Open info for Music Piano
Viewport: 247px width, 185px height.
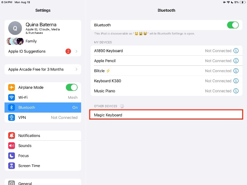pos(236,91)
